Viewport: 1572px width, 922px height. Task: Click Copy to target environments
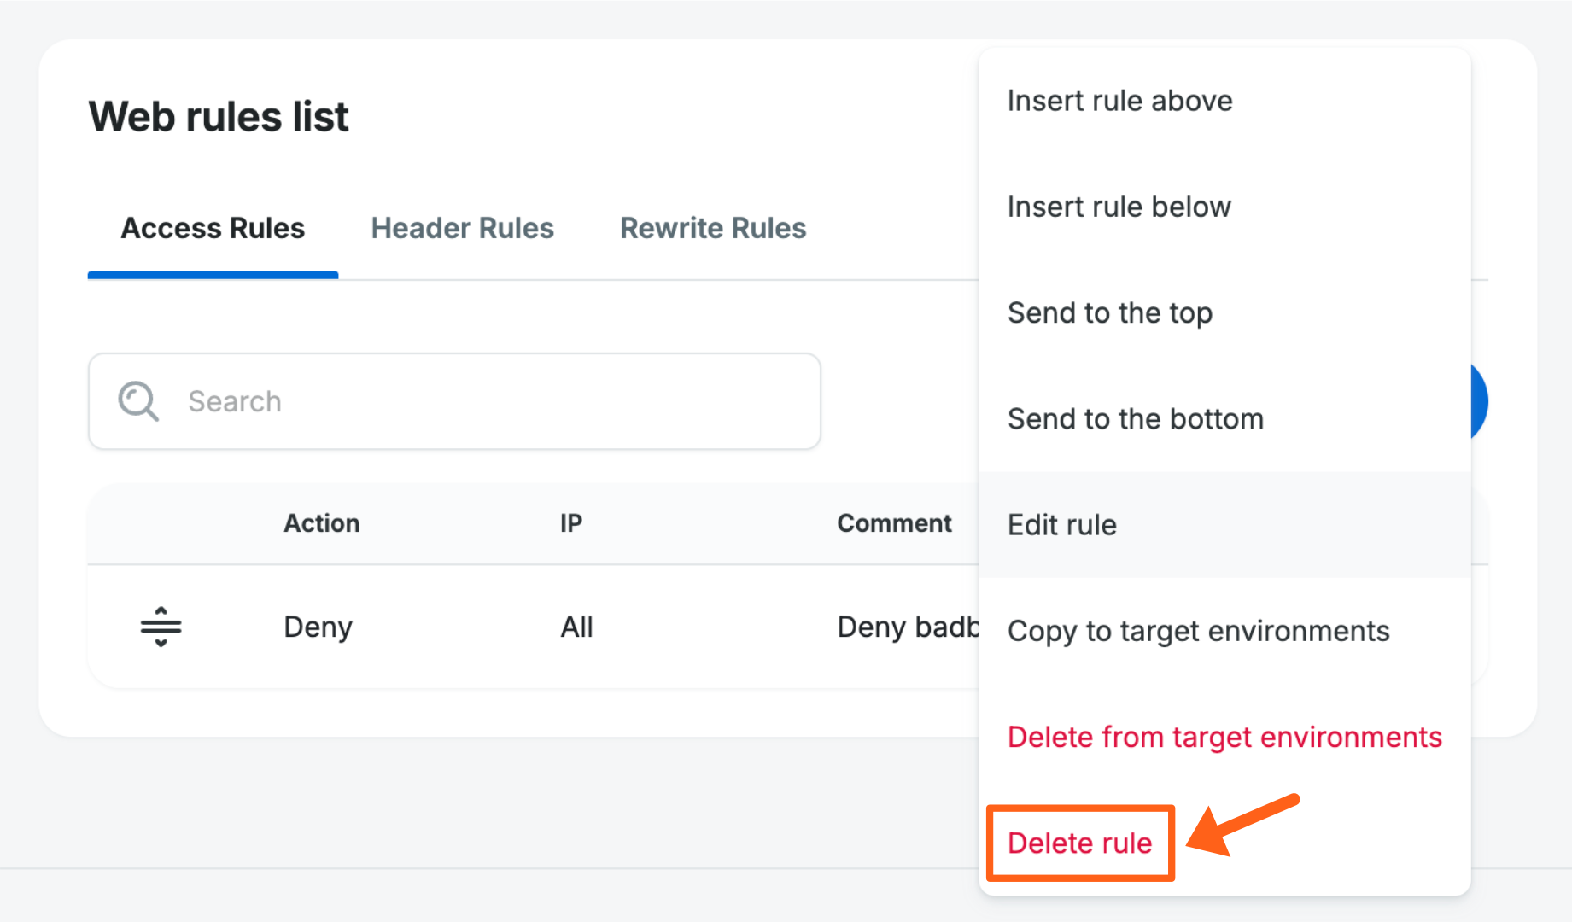[x=1199, y=631]
